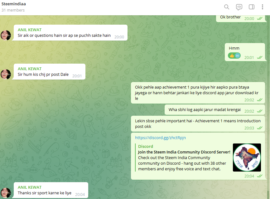Image resolution: width=270 pixels, height=199 pixels.
Task: Select message 'Wha sbhi log aapki jarur madat krengai'
Action: coord(215,109)
